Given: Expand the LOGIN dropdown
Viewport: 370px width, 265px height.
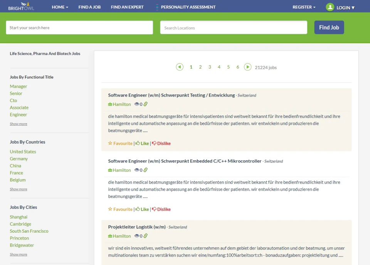Looking at the screenshot, I should (x=344, y=7).
